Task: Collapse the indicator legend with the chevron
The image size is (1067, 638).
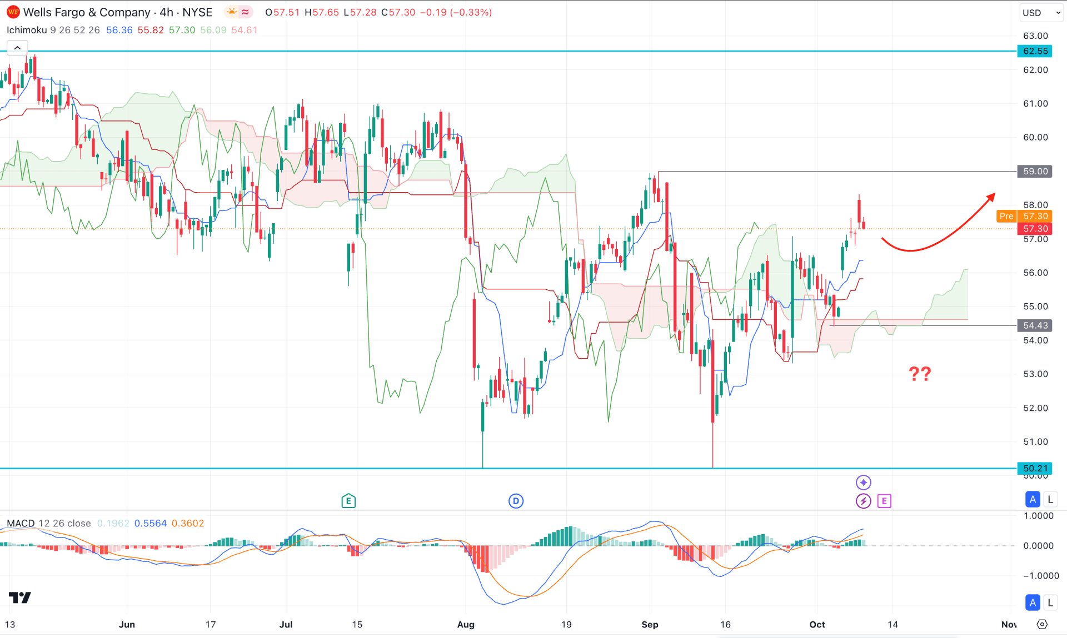Action: click(17, 48)
